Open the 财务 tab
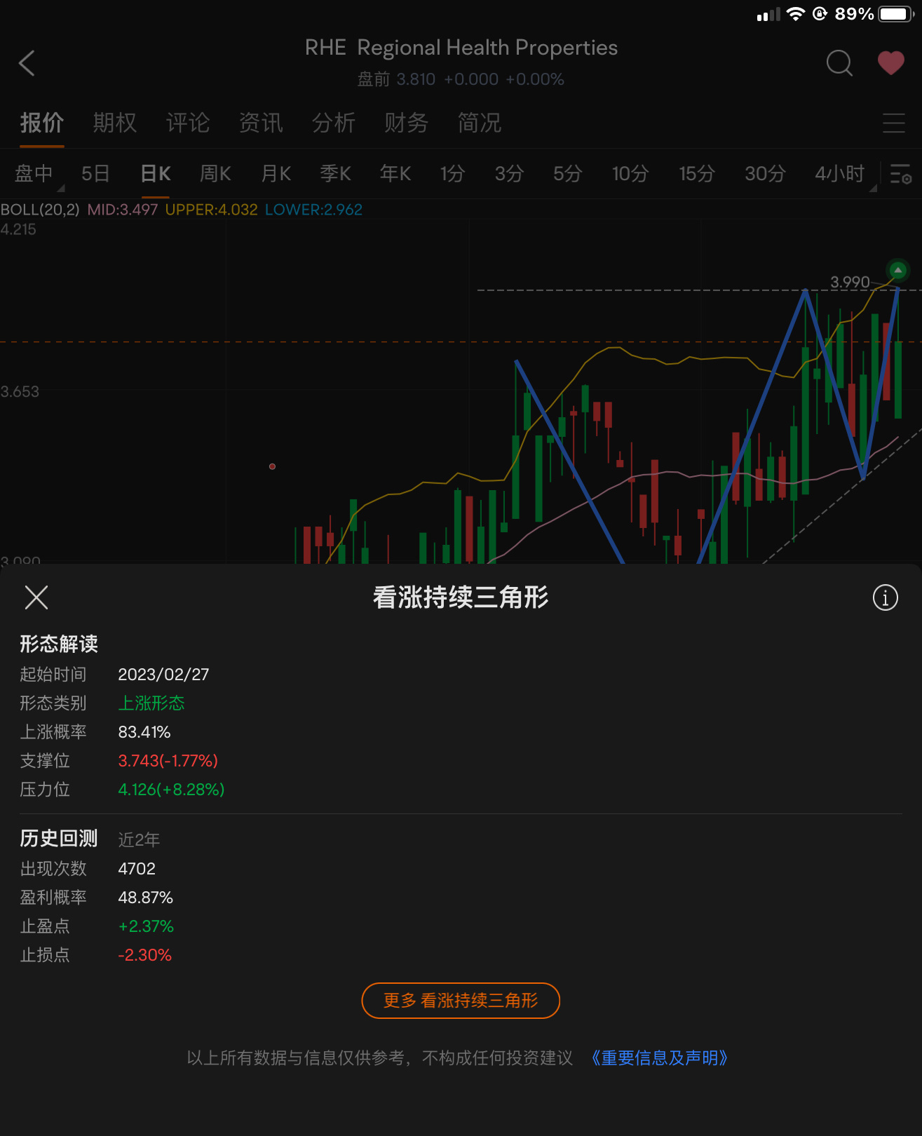This screenshot has width=922, height=1136. [x=407, y=123]
